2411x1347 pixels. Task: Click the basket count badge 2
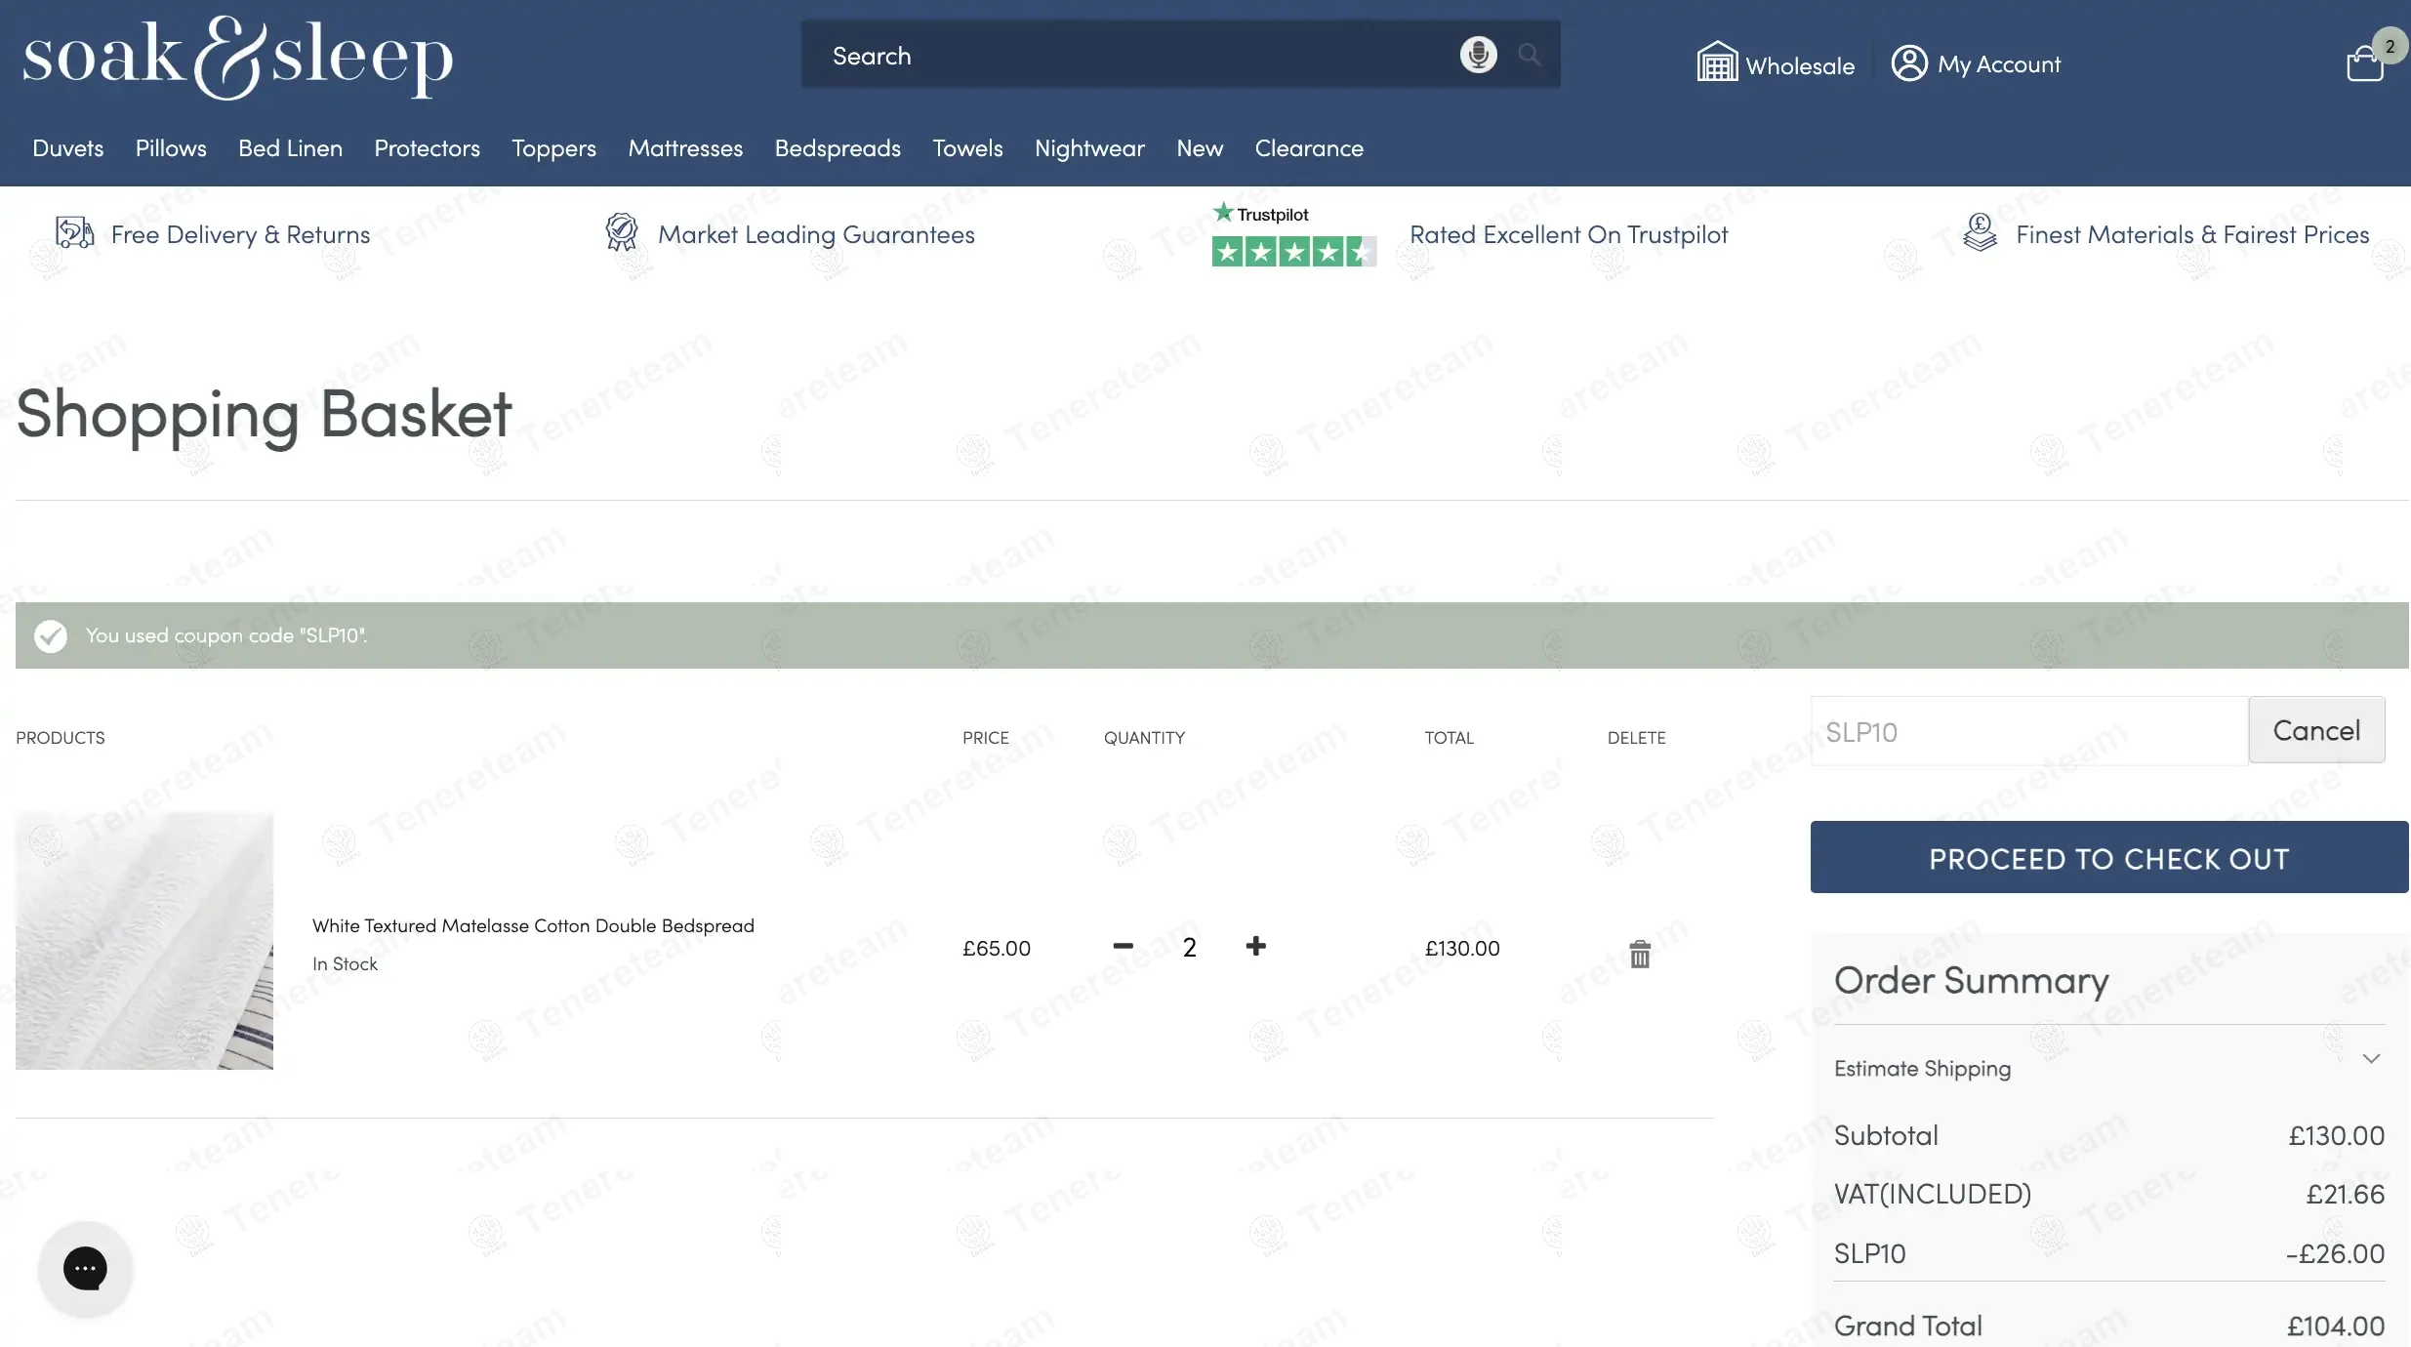click(2390, 46)
